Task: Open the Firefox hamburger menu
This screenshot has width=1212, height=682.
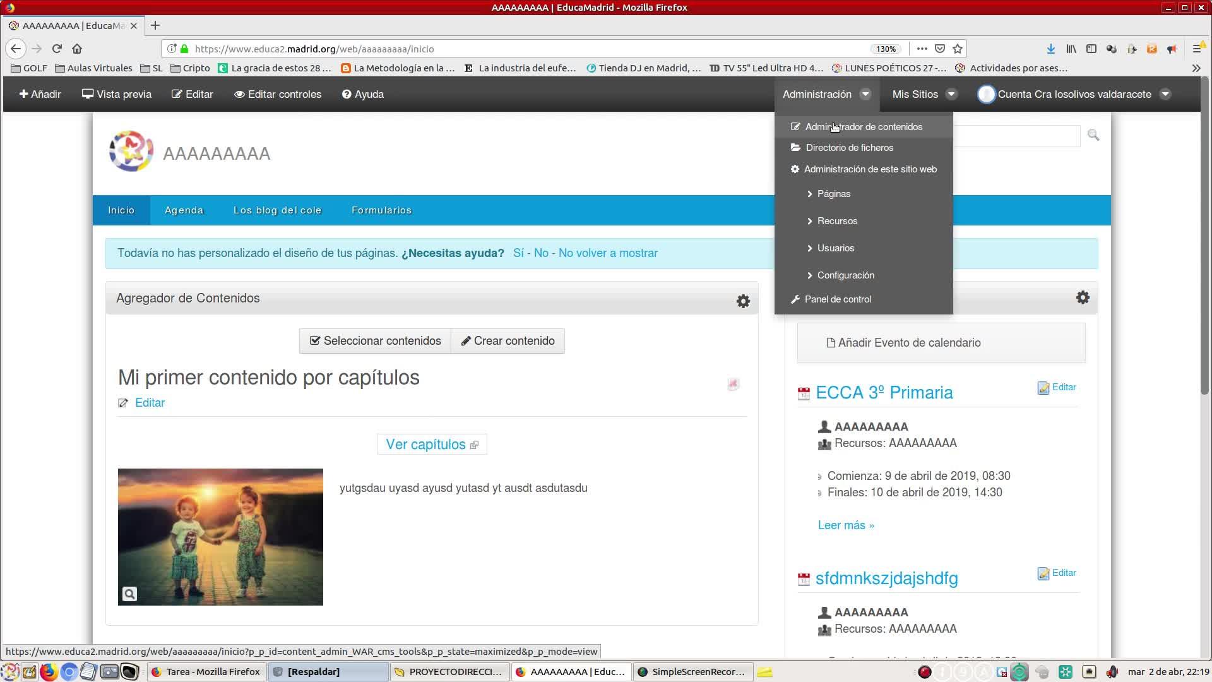Action: tap(1196, 49)
